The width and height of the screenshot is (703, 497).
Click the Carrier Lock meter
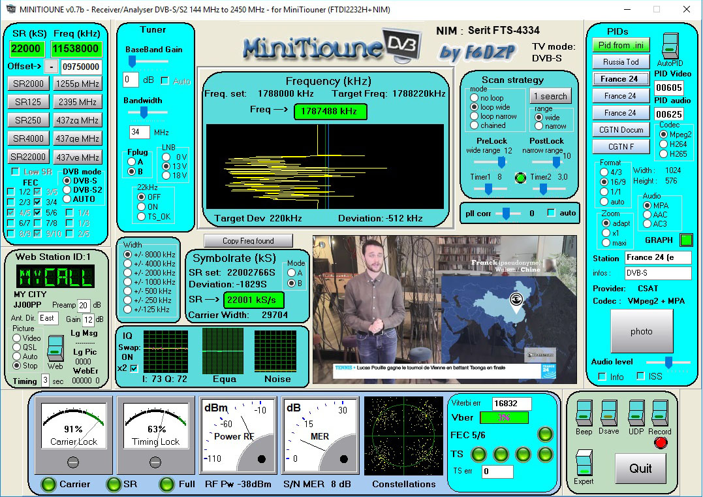(x=74, y=435)
